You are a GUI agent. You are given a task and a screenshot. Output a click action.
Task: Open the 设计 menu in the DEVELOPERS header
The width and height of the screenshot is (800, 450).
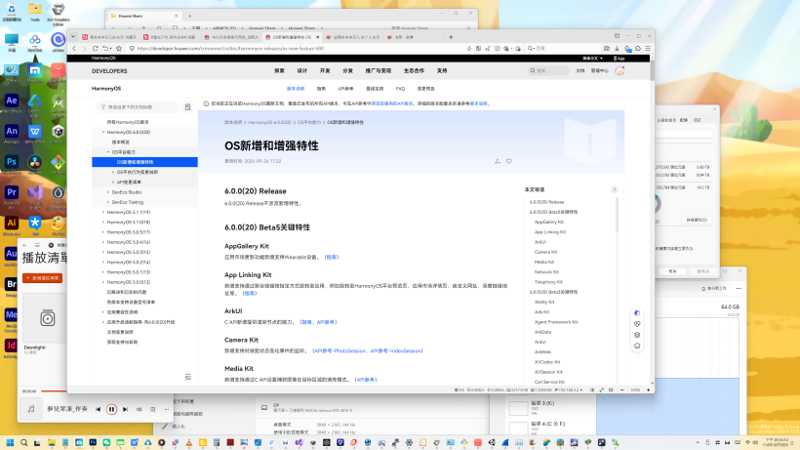click(302, 71)
